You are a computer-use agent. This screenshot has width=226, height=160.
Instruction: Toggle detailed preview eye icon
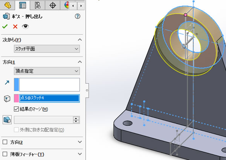(25, 26)
